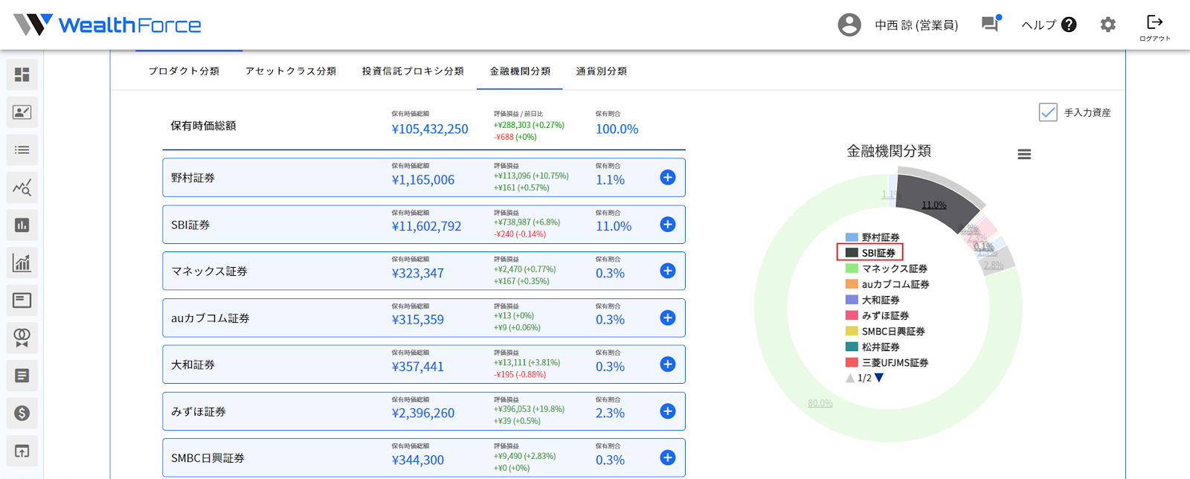This screenshot has width=1190, height=479.
Task: Open the chart hamburger menu
Action: 1024,154
